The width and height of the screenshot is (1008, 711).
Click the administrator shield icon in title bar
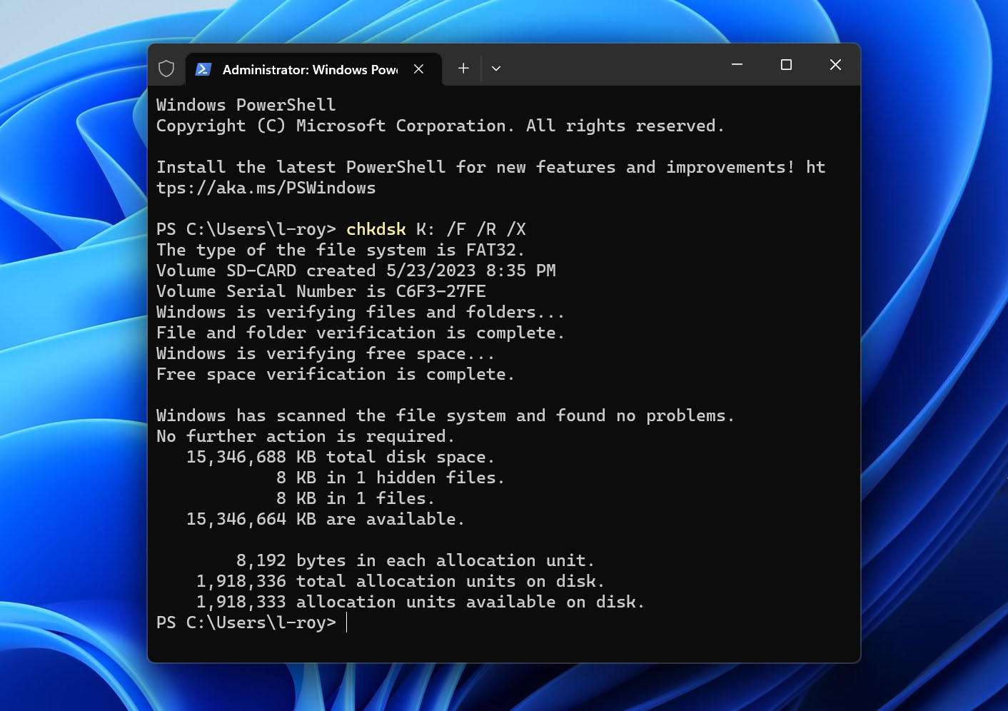coord(166,69)
